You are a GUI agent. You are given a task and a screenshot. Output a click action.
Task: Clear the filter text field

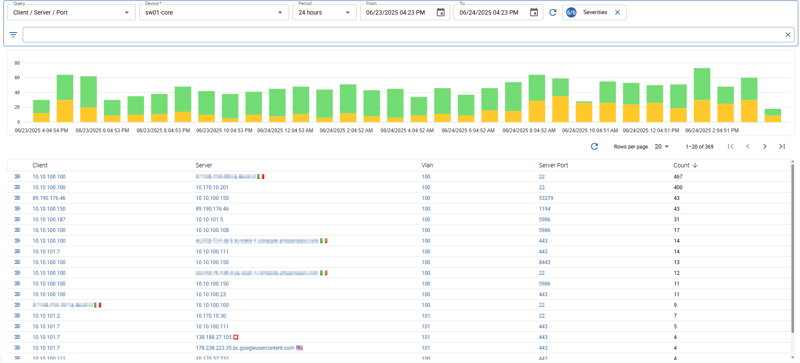point(788,35)
